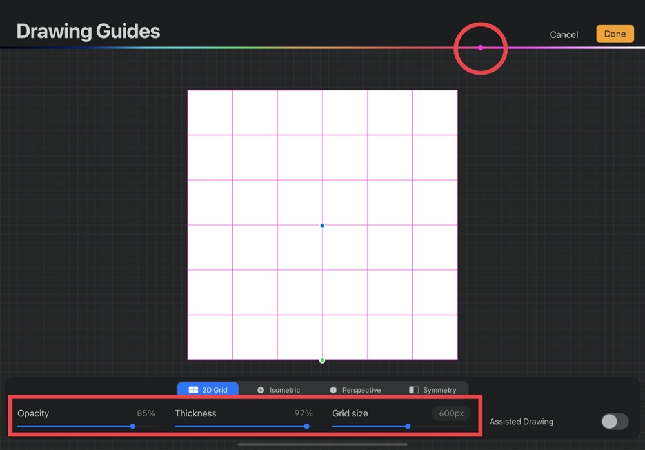Screen dimensions: 645x450
Task: Click the 97% thickness value
Action: [303, 413]
